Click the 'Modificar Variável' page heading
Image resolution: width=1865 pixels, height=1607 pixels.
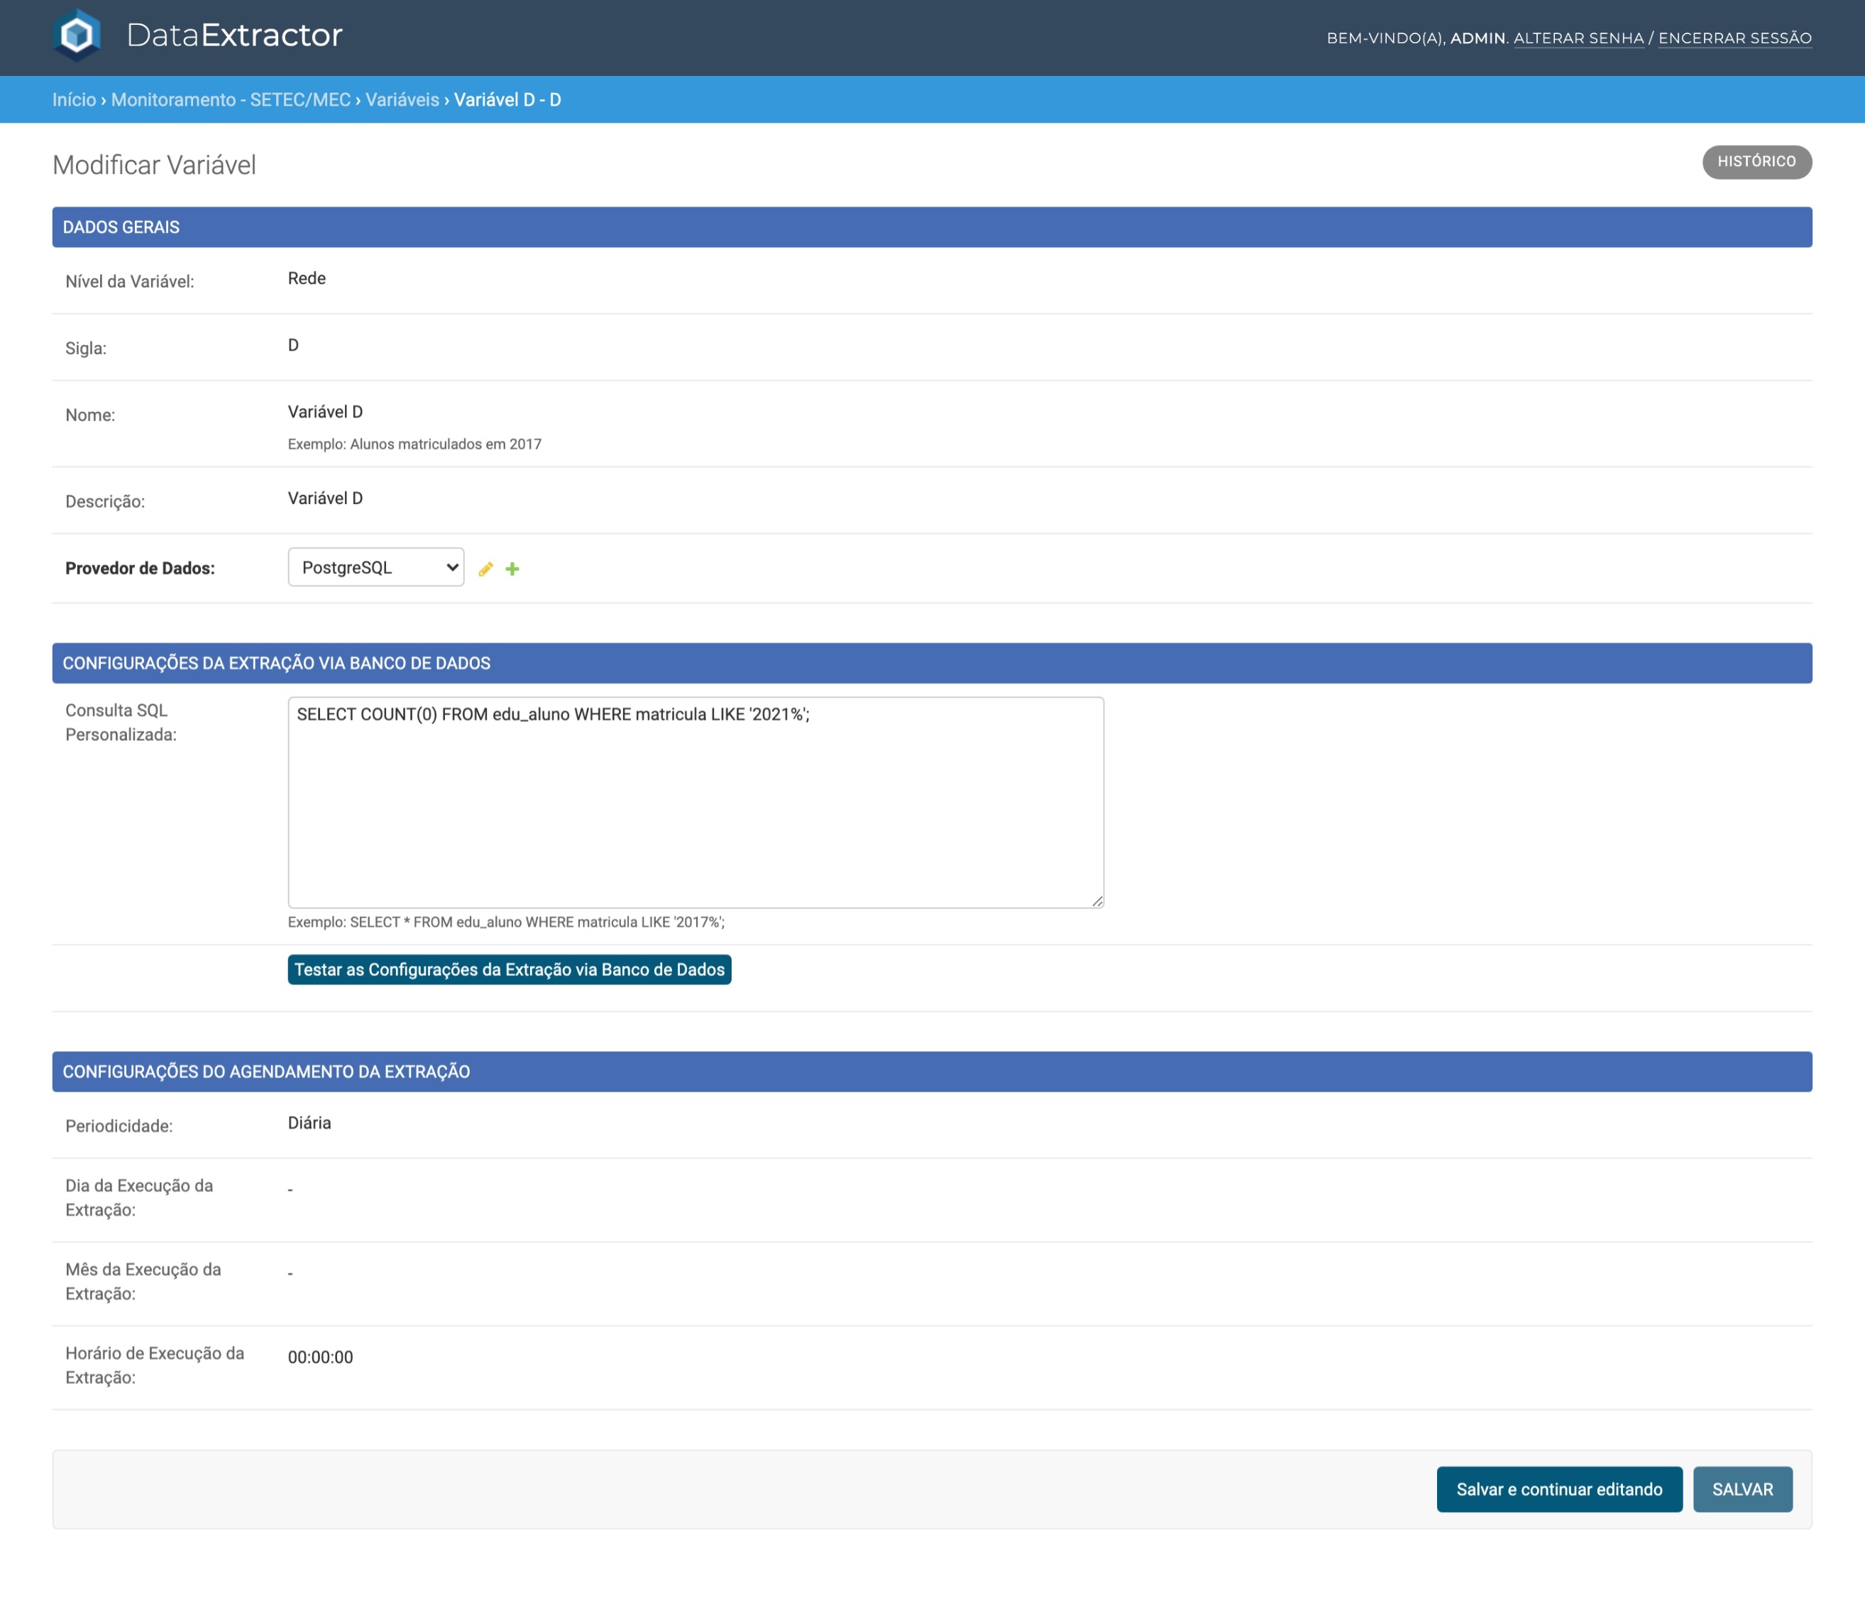pos(154,165)
